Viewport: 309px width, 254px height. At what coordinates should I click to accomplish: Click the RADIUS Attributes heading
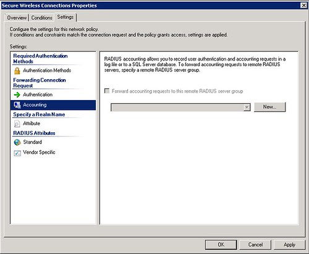34,133
